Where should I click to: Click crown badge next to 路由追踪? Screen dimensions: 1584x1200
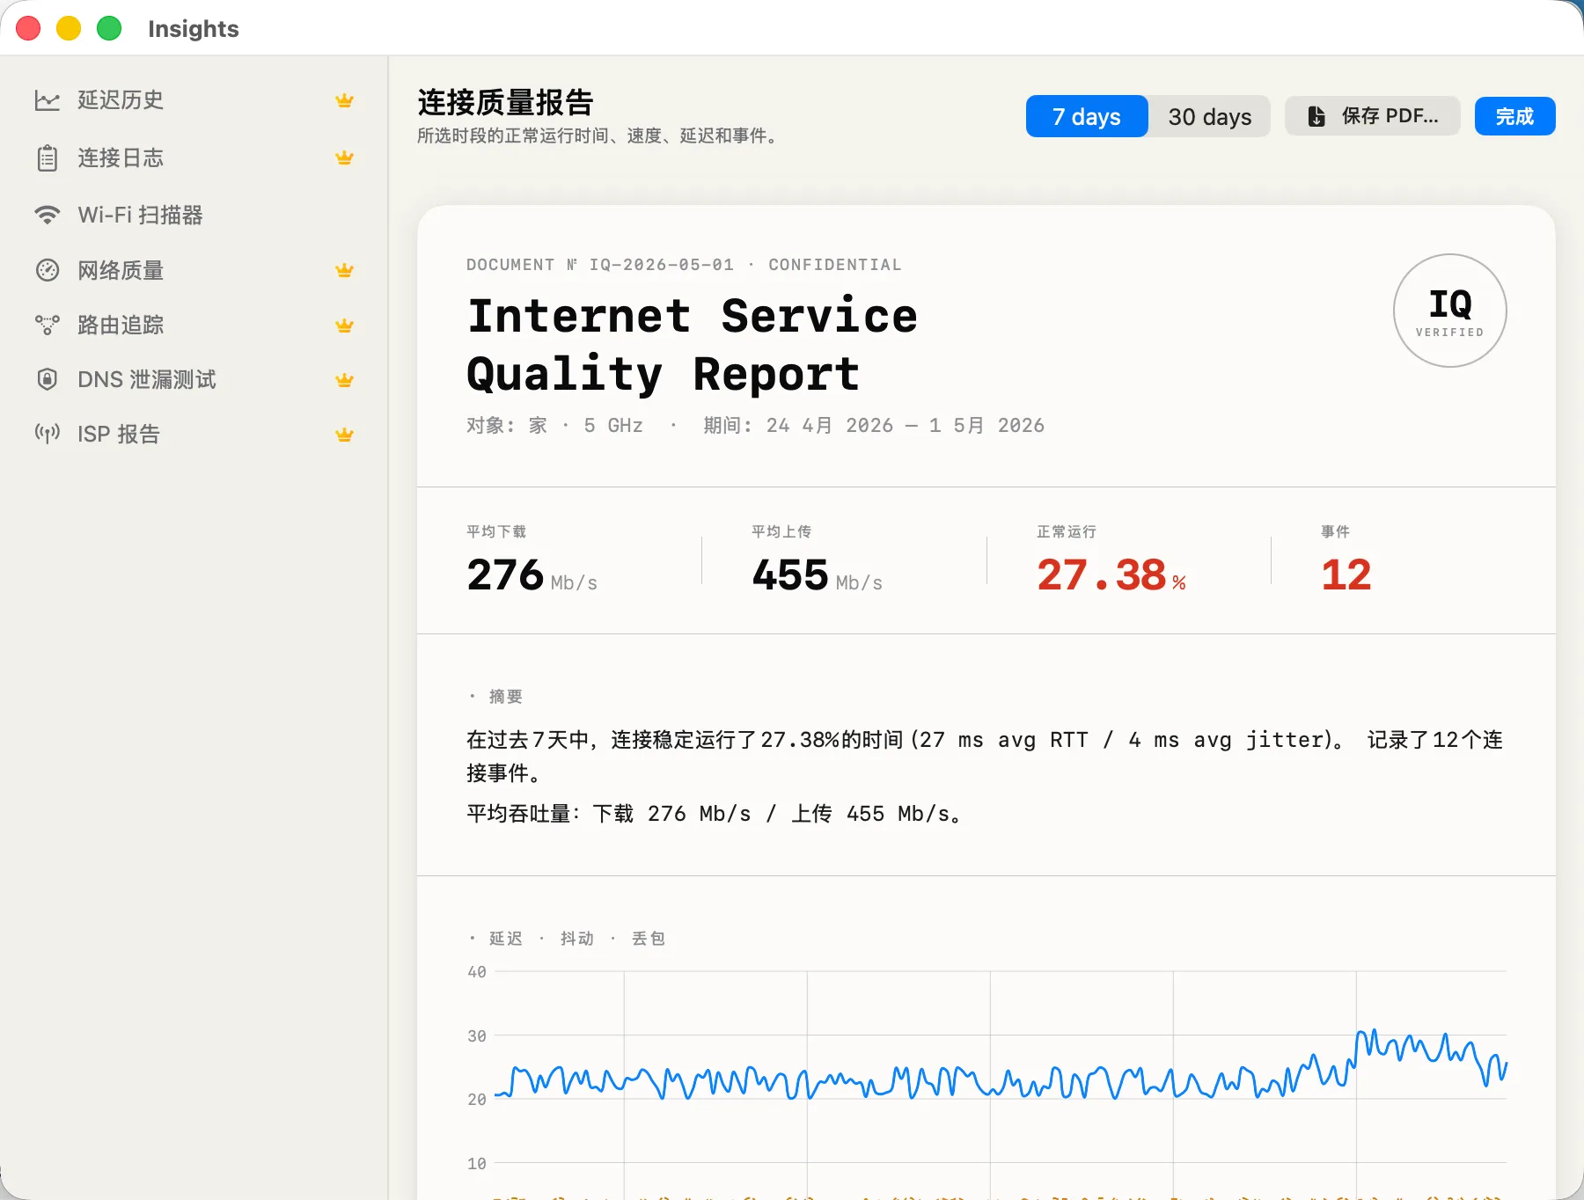pos(344,326)
